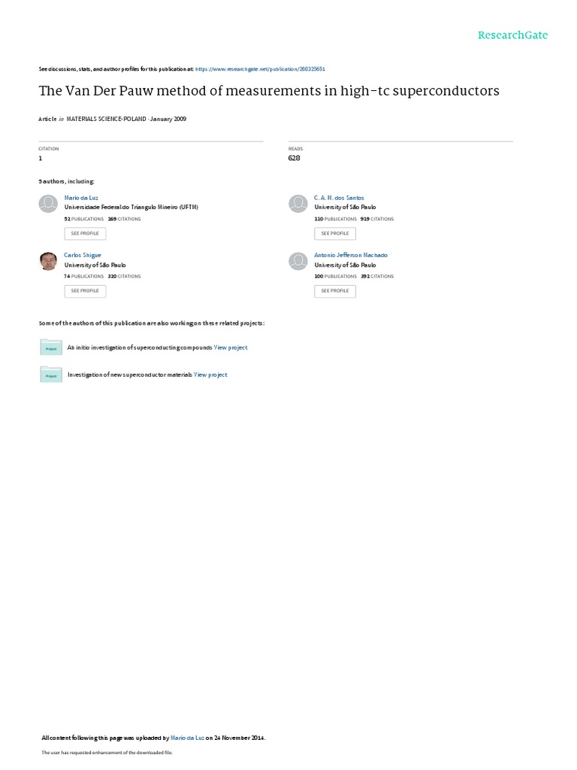The height and width of the screenshot is (770, 577).
Task: Click Mario da Luz's avatar icon
Action: point(48,203)
